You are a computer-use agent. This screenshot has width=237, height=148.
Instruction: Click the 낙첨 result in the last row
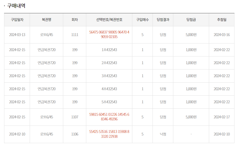coord(163,134)
